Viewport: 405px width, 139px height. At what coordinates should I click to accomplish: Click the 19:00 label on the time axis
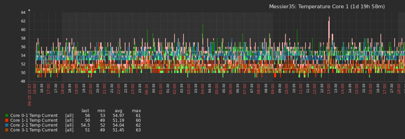click(x=76, y=89)
